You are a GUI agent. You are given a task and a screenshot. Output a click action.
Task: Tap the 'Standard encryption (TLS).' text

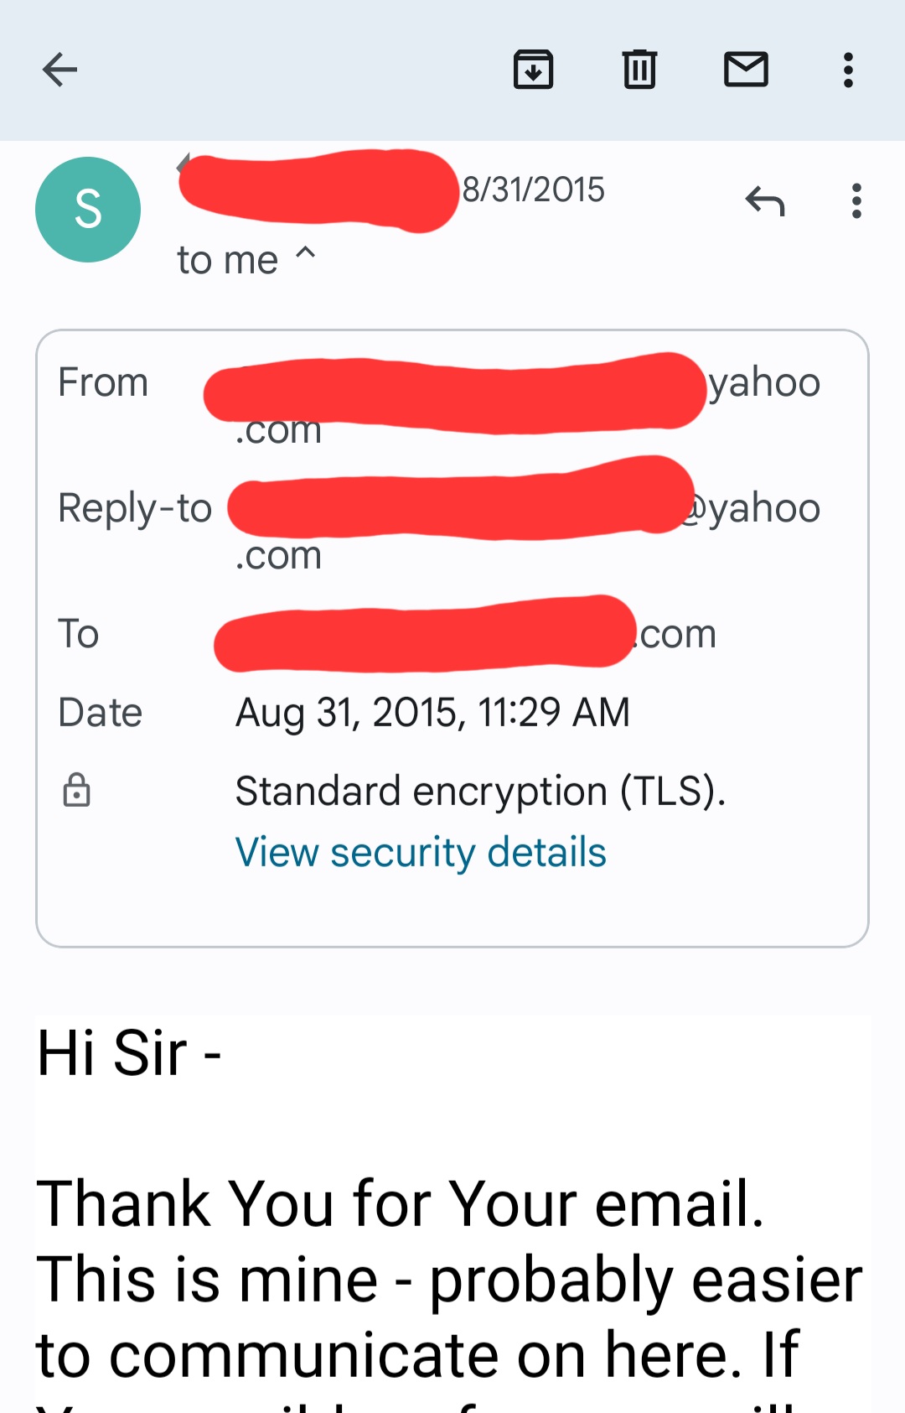click(x=480, y=792)
